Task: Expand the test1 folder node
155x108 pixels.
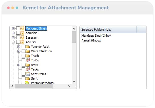Action: (x=18, y=65)
